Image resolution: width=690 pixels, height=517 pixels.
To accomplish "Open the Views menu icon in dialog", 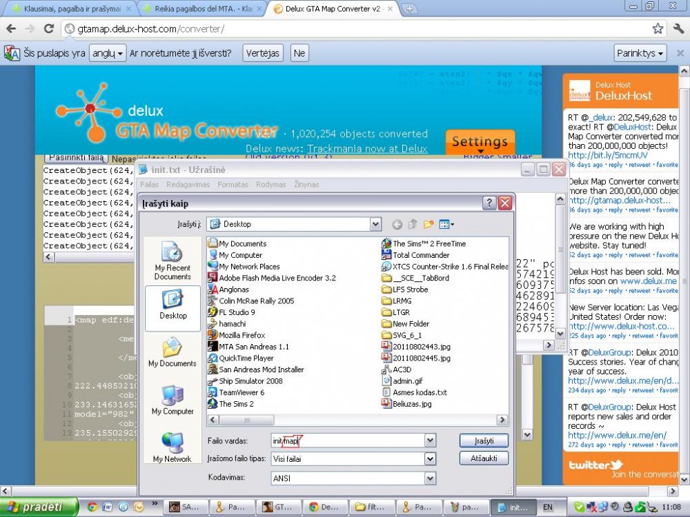I will coord(446,224).
